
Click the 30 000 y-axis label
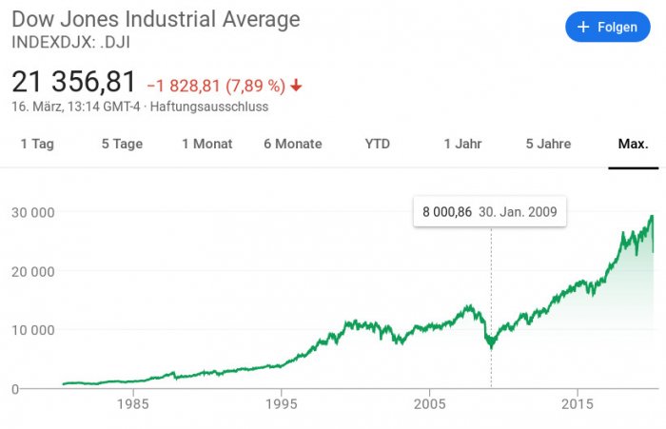click(x=33, y=211)
